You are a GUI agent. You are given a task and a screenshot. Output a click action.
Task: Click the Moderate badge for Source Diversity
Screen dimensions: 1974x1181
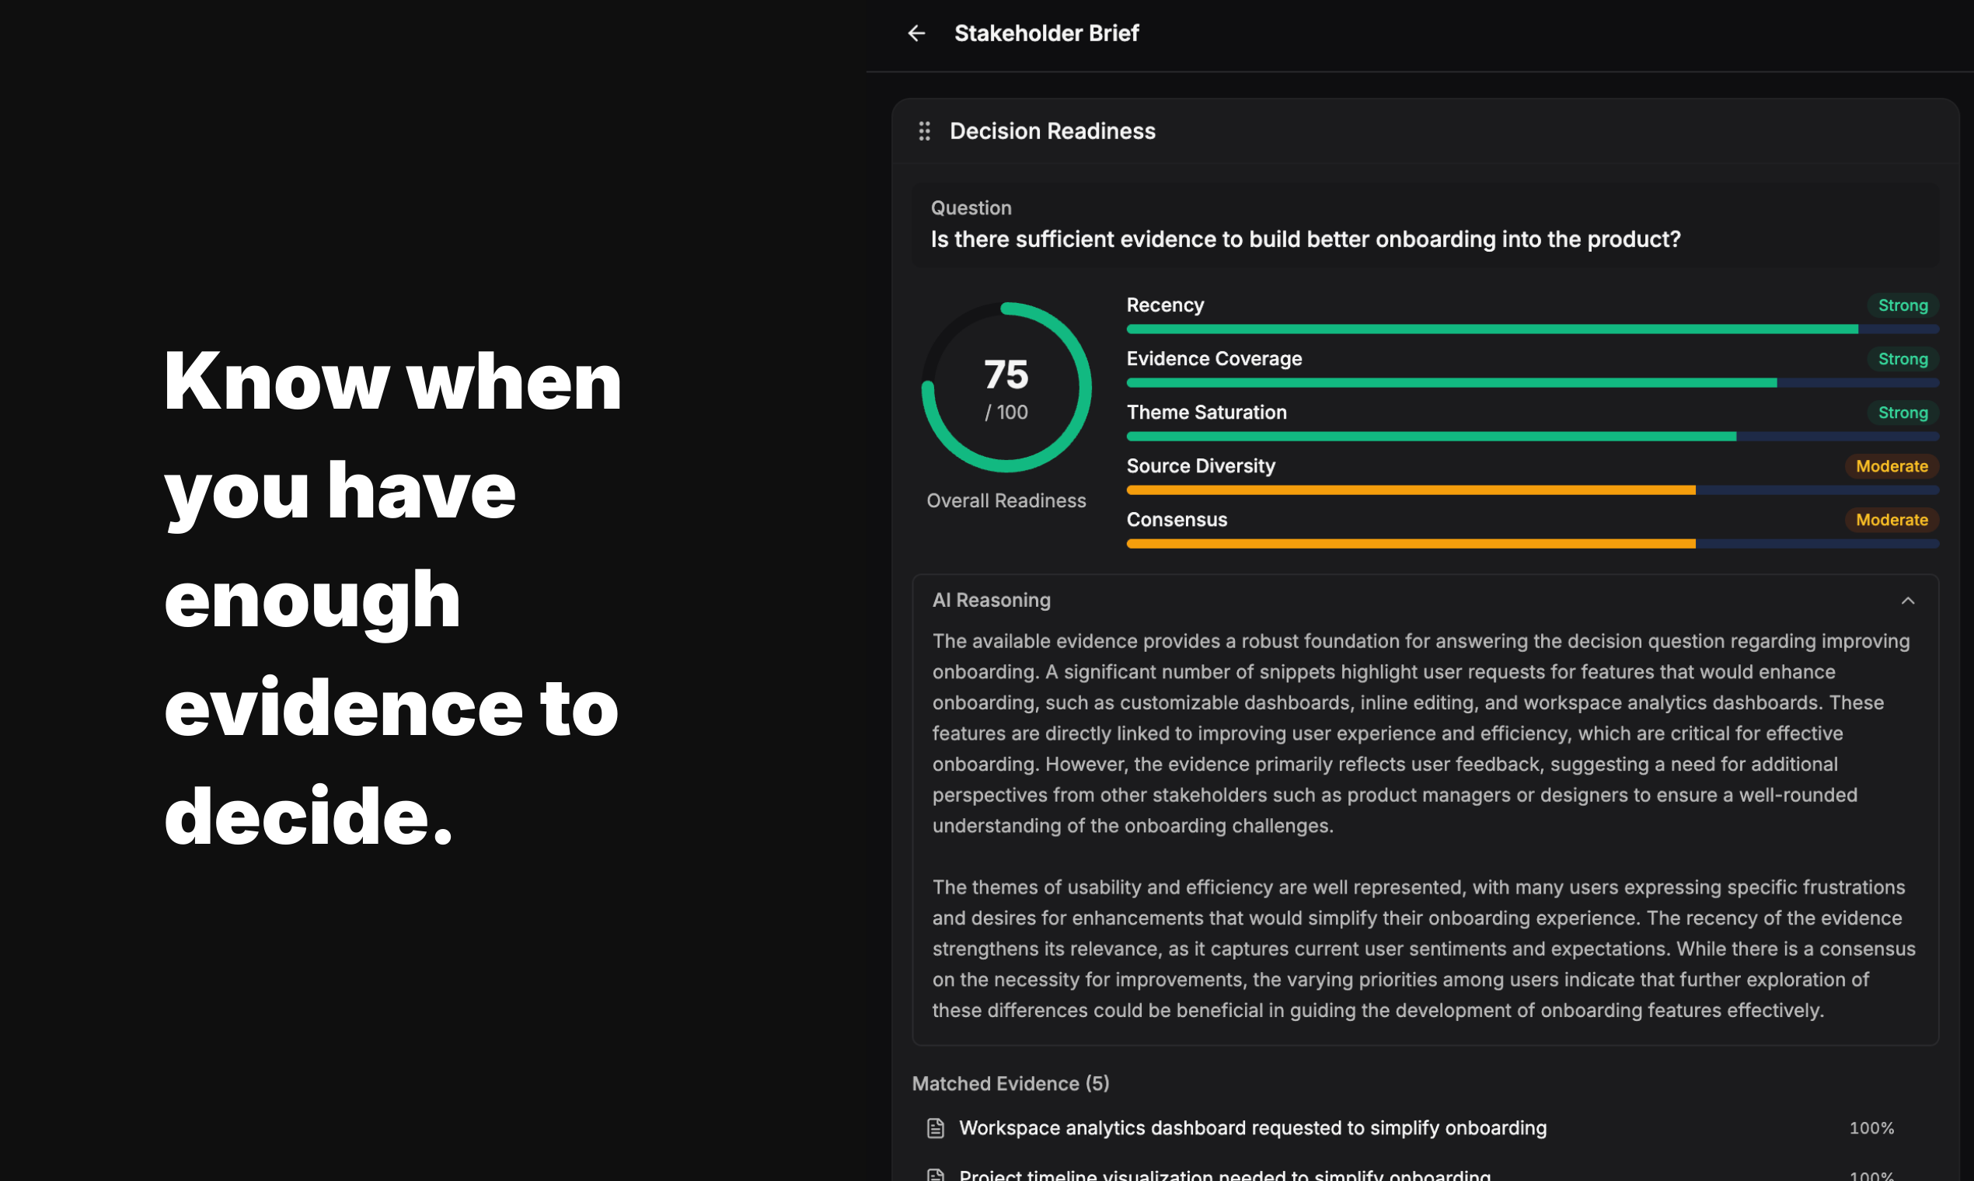tap(1891, 466)
